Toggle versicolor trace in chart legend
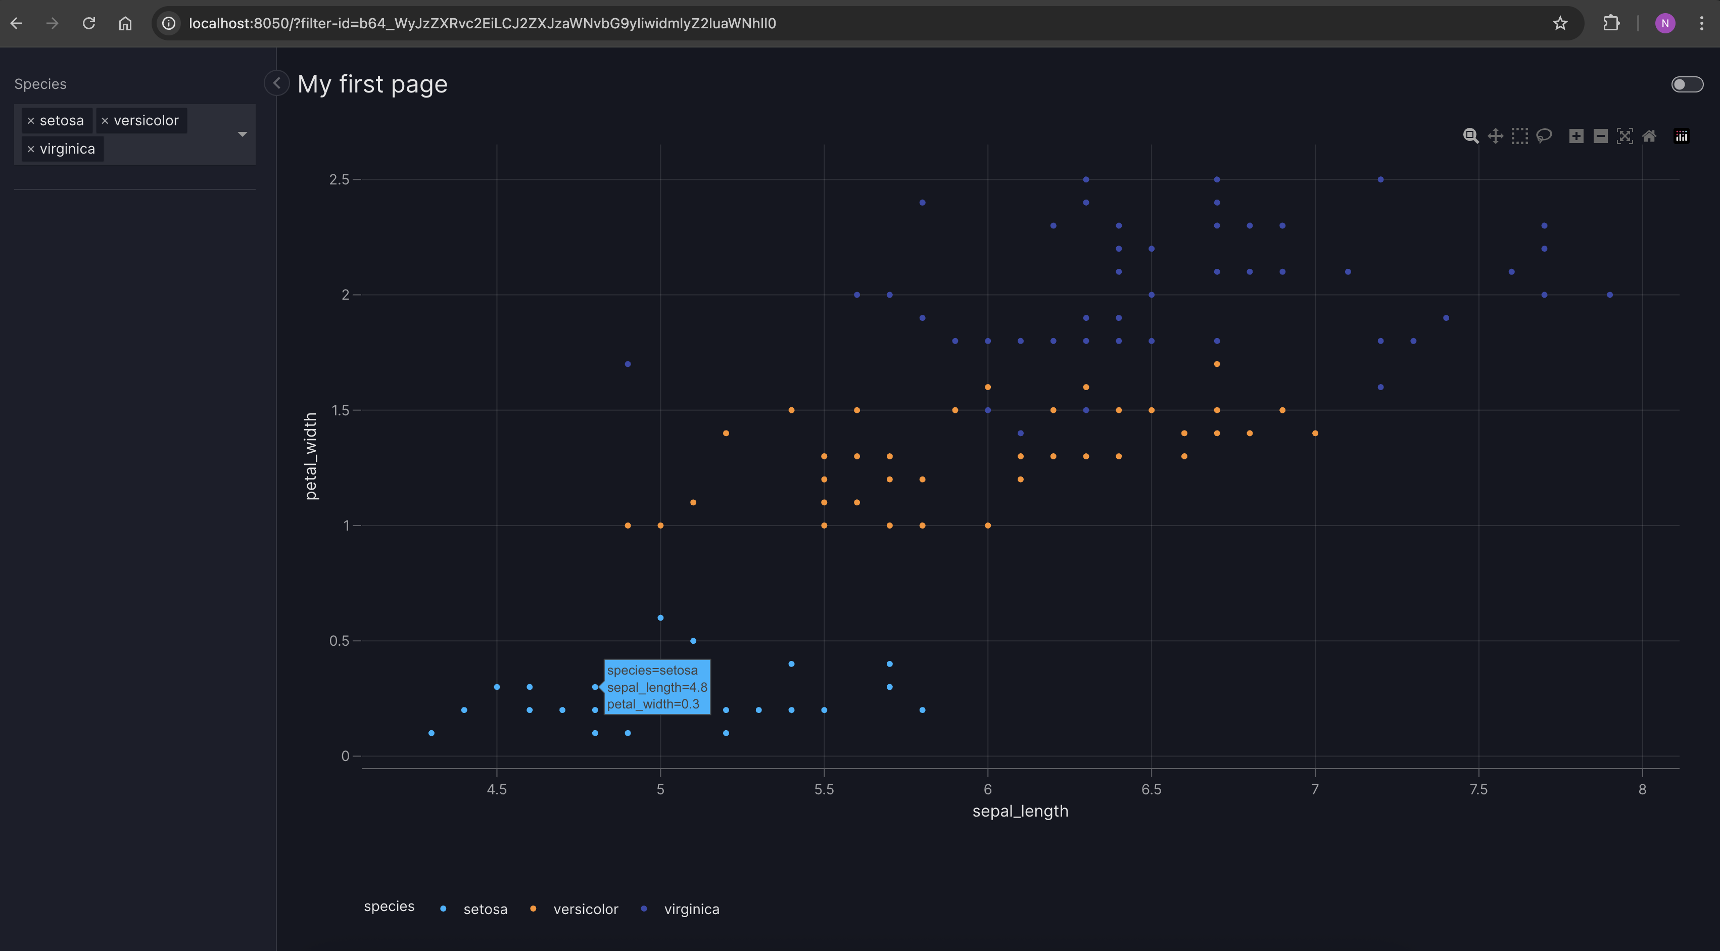 (x=585, y=909)
